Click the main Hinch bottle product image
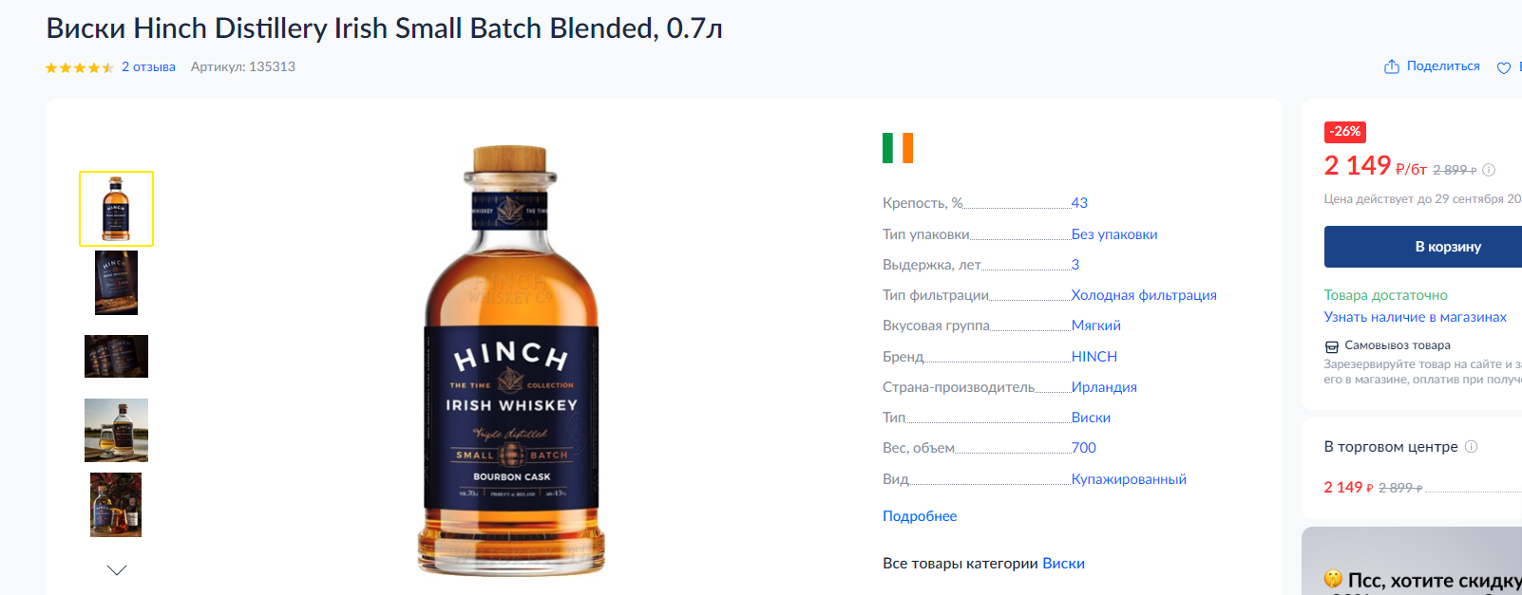Viewport: 1522px width, 595px height. coord(511,361)
